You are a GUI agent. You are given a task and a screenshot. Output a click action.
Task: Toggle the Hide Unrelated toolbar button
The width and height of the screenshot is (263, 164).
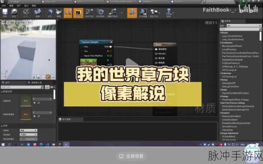pyautogui.click(x=112, y=13)
